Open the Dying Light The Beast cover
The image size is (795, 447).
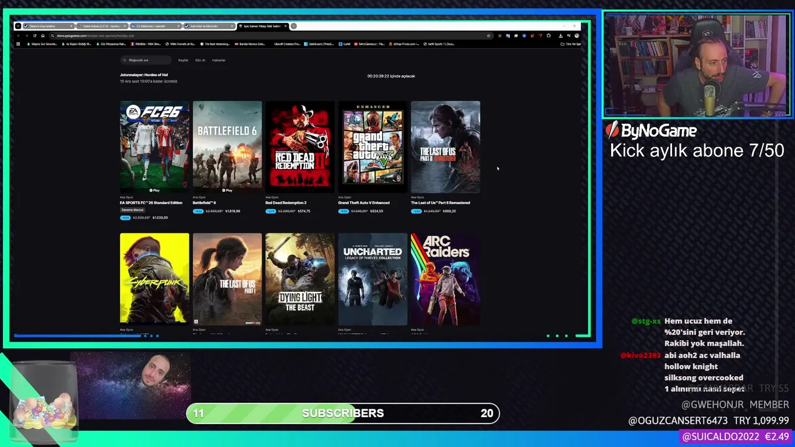[300, 279]
